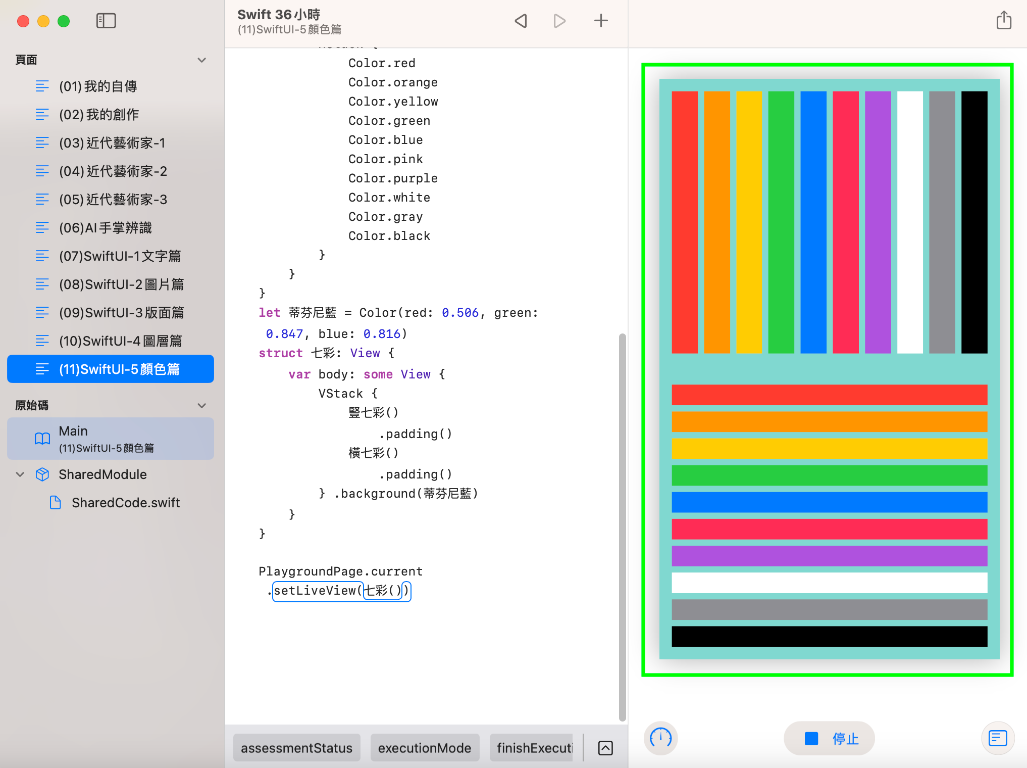Toggle the sidebar visibility icon

coord(106,21)
